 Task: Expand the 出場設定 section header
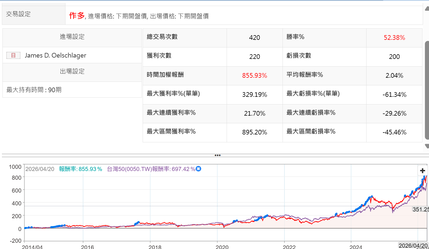[x=72, y=71]
